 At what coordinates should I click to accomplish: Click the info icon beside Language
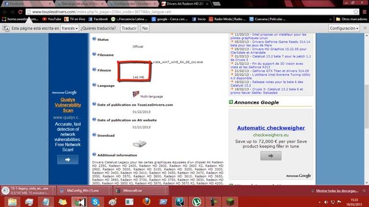point(94,85)
